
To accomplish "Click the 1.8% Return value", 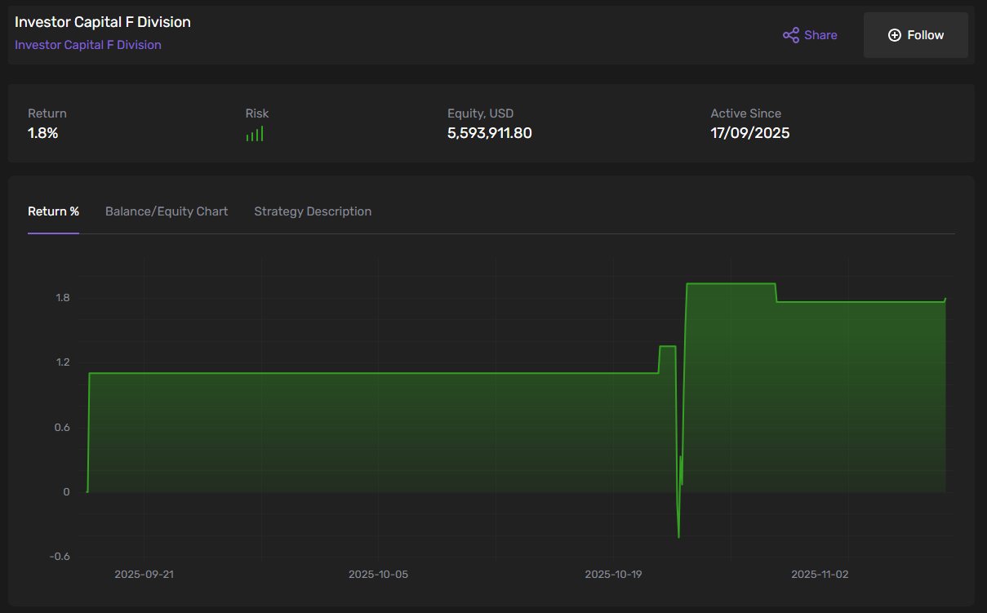I will point(43,133).
